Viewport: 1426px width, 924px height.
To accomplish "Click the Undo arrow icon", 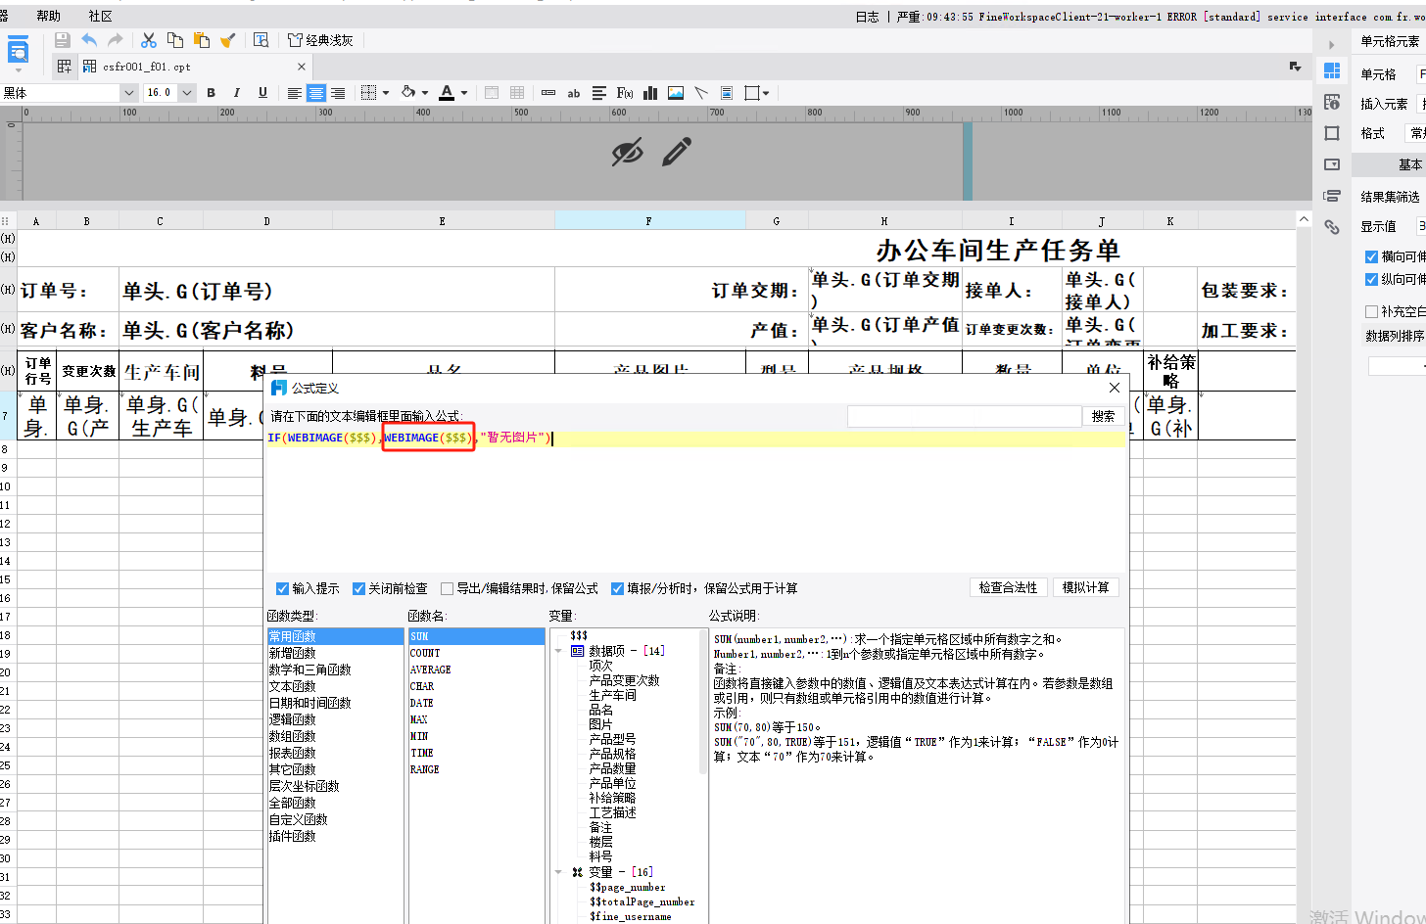I will (x=89, y=40).
